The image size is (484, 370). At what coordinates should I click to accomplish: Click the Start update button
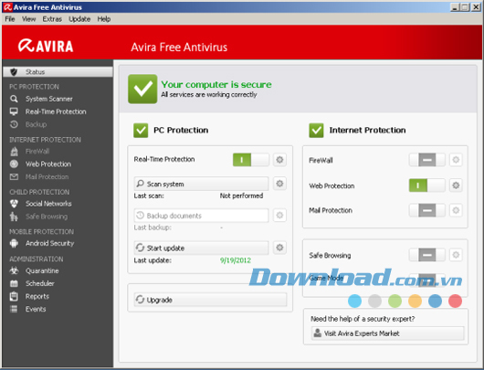201,248
